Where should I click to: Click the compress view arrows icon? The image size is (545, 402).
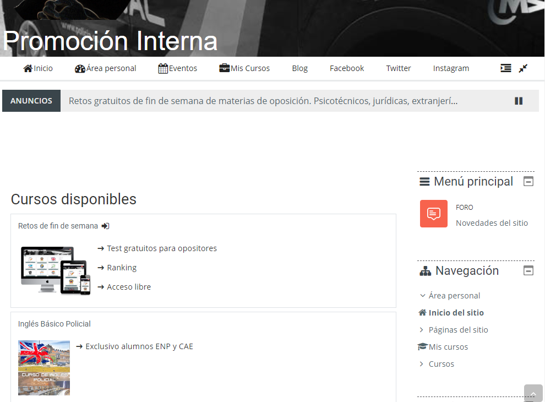[523, 68]
